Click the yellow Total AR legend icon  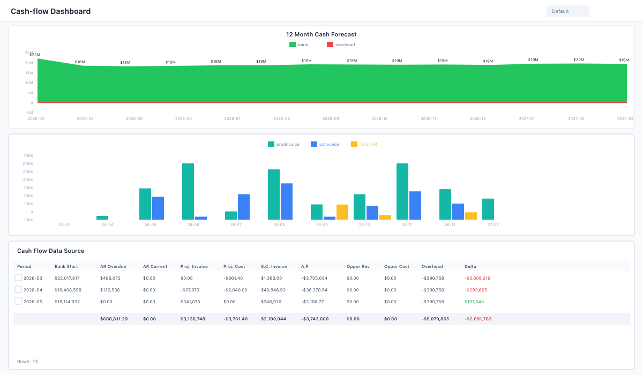click(x=354, y=144)
